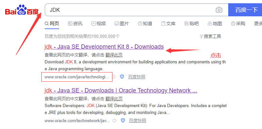Click security shield icon of the second result
The height and width of the screenshot is (129, 262).
coord(123,121)
